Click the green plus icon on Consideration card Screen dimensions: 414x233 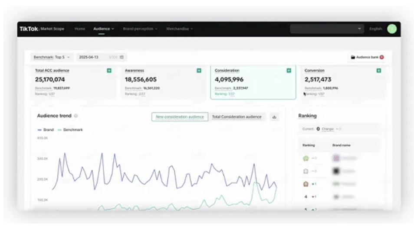click(289, 71)
